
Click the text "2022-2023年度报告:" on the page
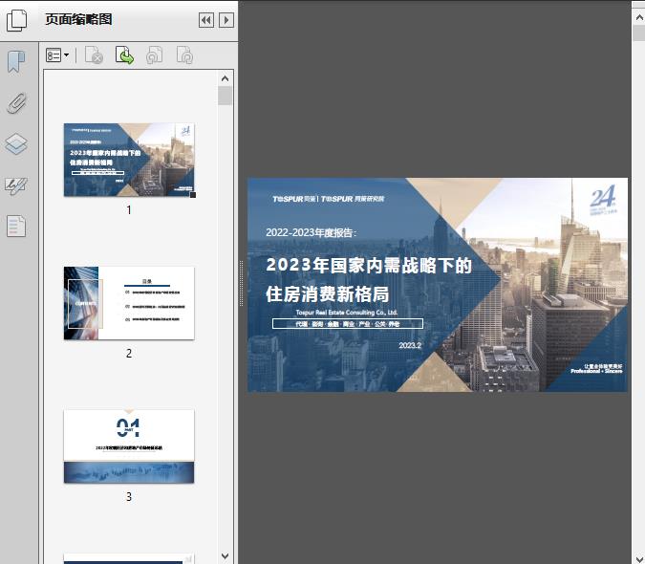point(312,233)
